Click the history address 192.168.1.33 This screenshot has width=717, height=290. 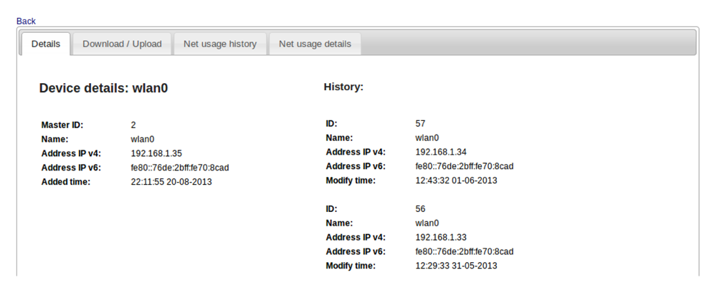click(x=441, y=238)
